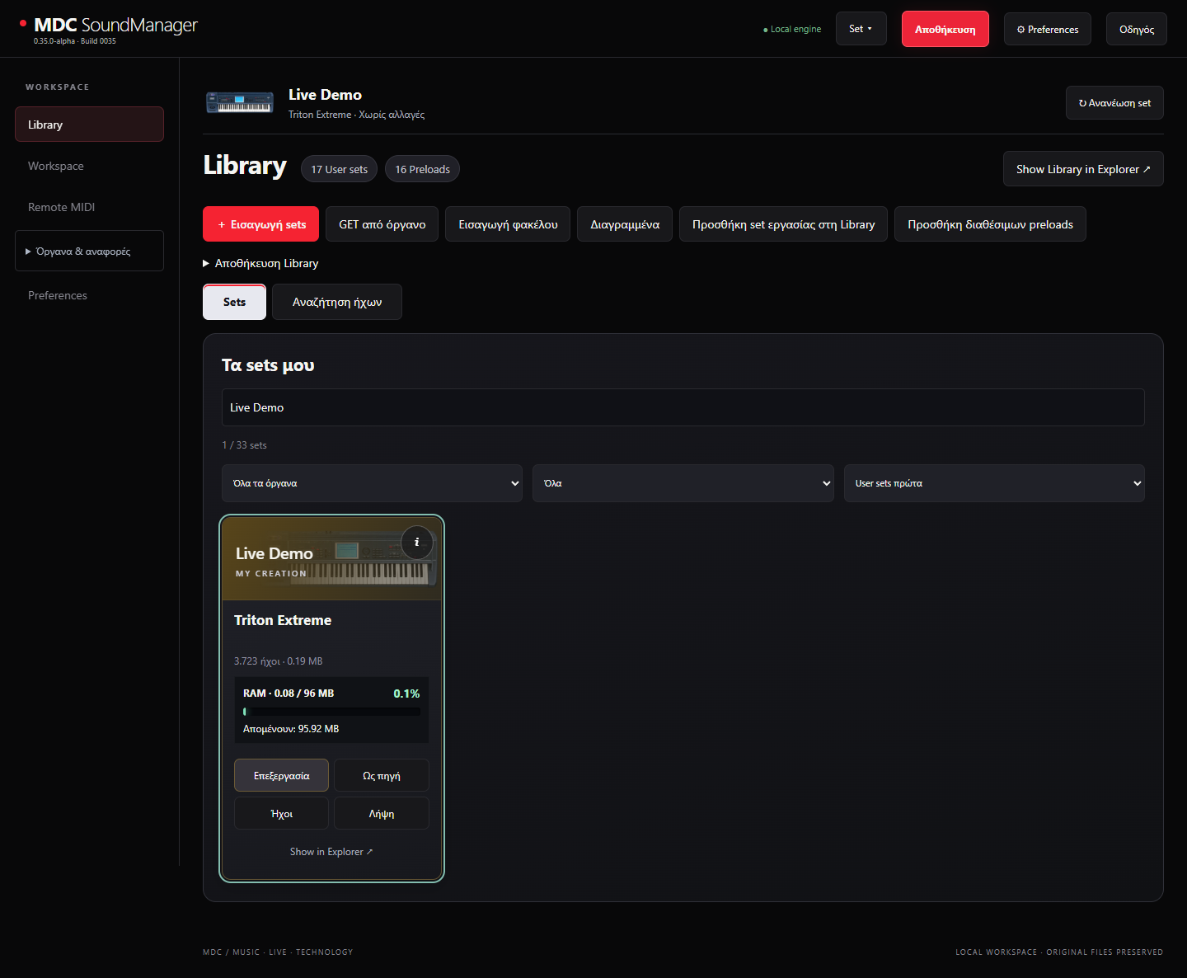Open the Set dropdown in top bar
The image size is (1187, 978).
coord(861,29)
